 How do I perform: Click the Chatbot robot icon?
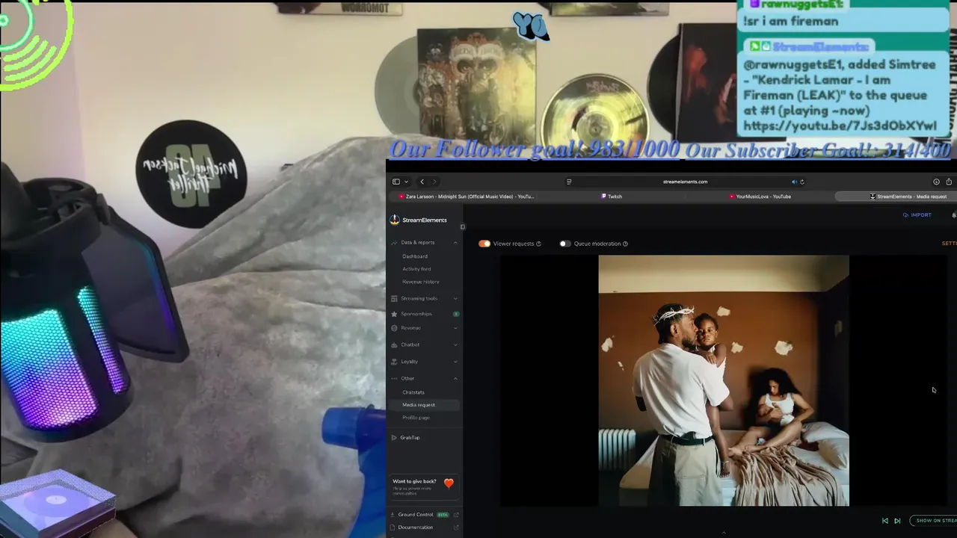[x=394, y=344]
